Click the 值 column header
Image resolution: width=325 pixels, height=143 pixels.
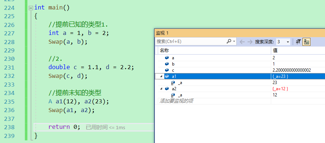tap(298, 50)
